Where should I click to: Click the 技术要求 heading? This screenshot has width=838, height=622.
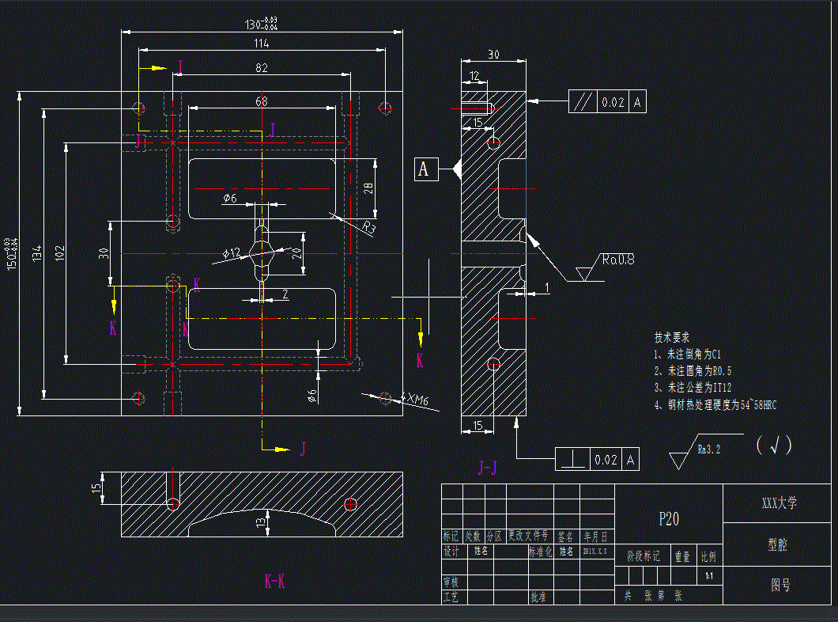[672, 338]
